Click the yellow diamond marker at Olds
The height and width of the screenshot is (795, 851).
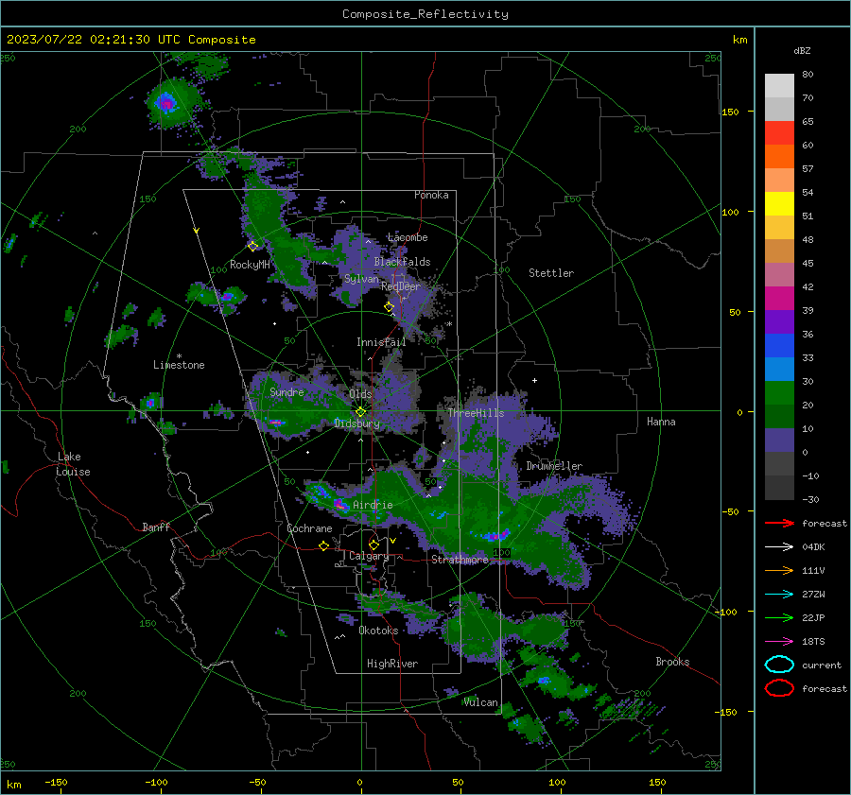(x=360, y=412)
